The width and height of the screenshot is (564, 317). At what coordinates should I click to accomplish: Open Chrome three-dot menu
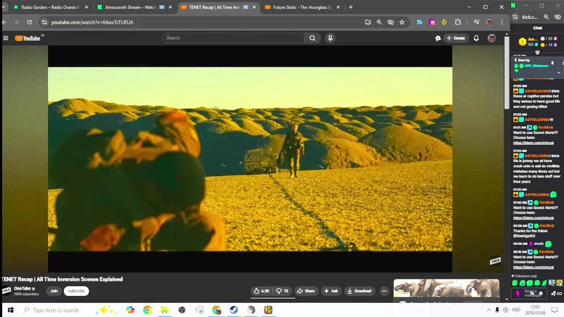502,22
